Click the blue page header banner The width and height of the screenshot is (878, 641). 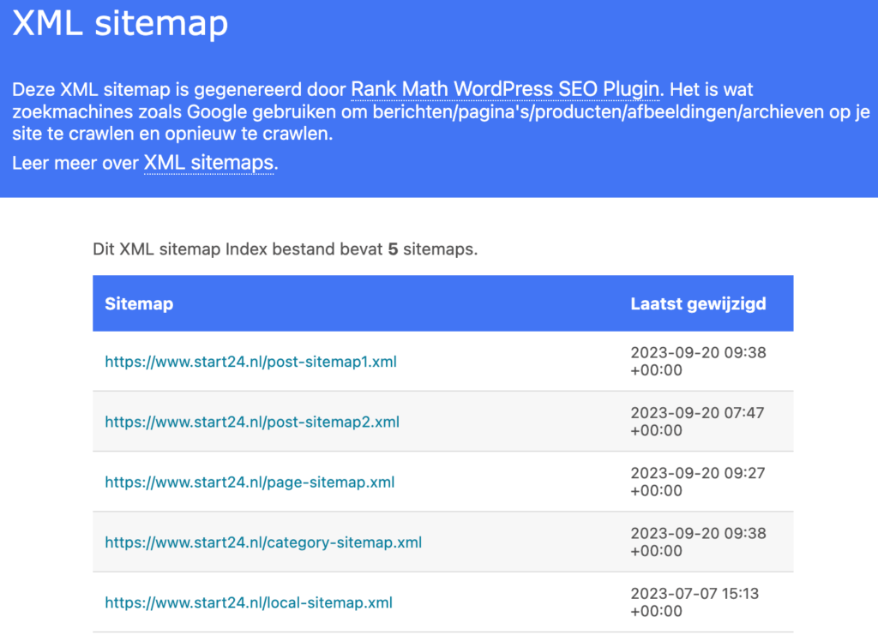[439, 99]
